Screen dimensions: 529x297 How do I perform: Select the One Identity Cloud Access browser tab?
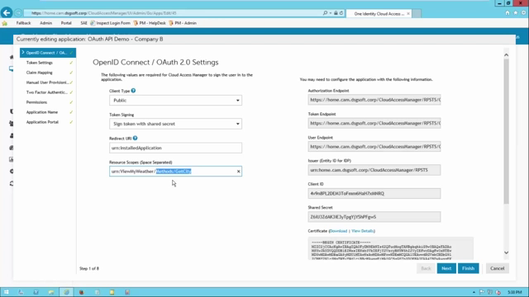(379, 13)
